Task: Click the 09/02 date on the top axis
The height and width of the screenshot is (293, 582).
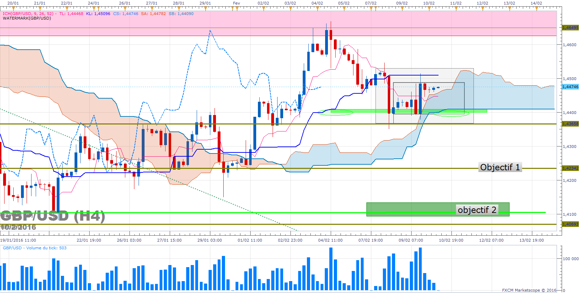Action: [402, 3]
